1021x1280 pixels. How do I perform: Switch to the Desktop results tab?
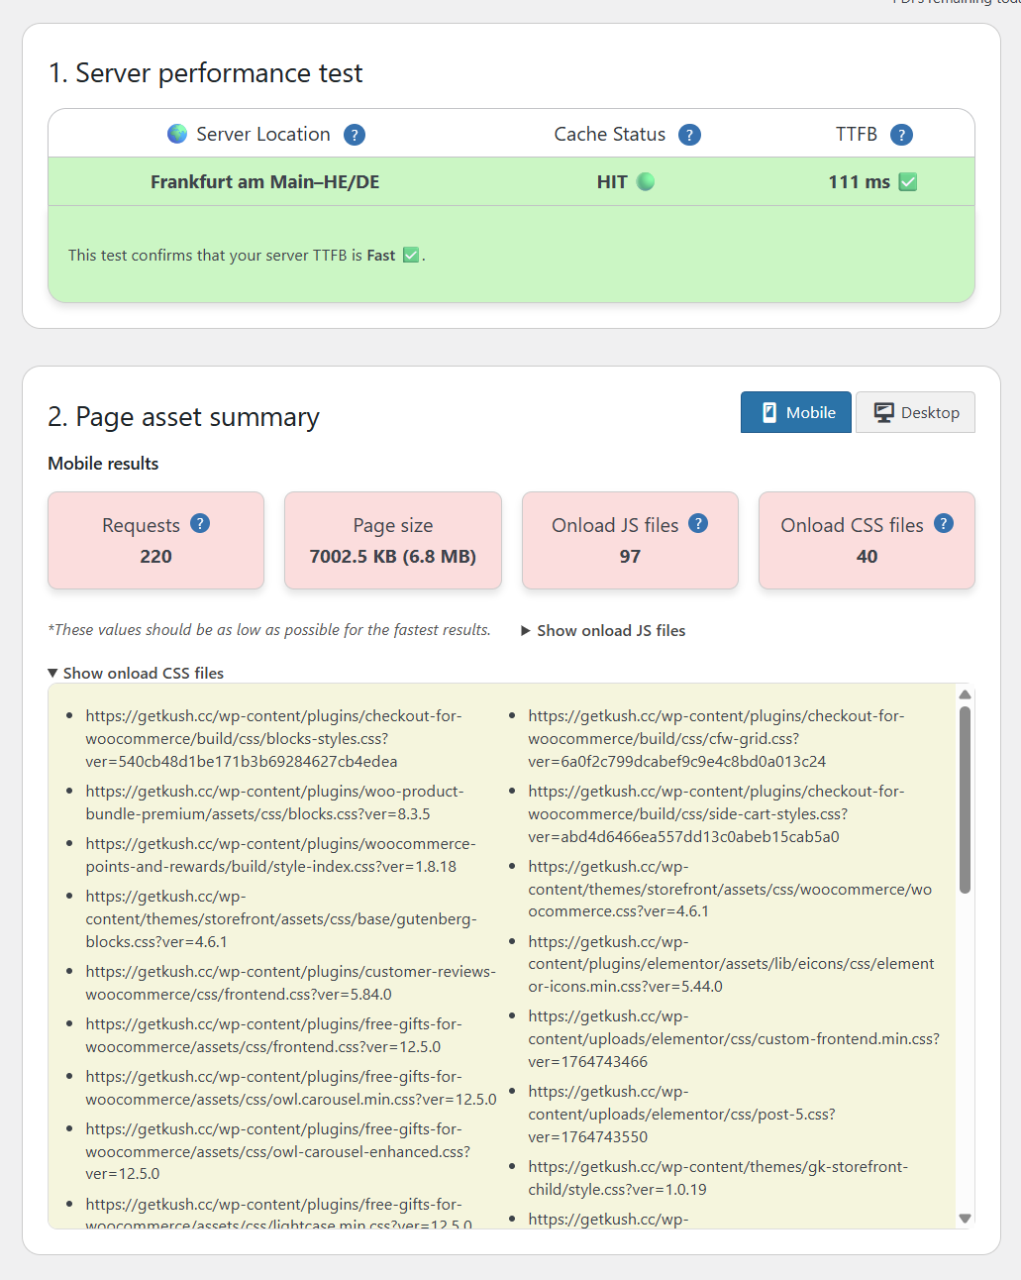pyautogui.click(x=916, y=413)
